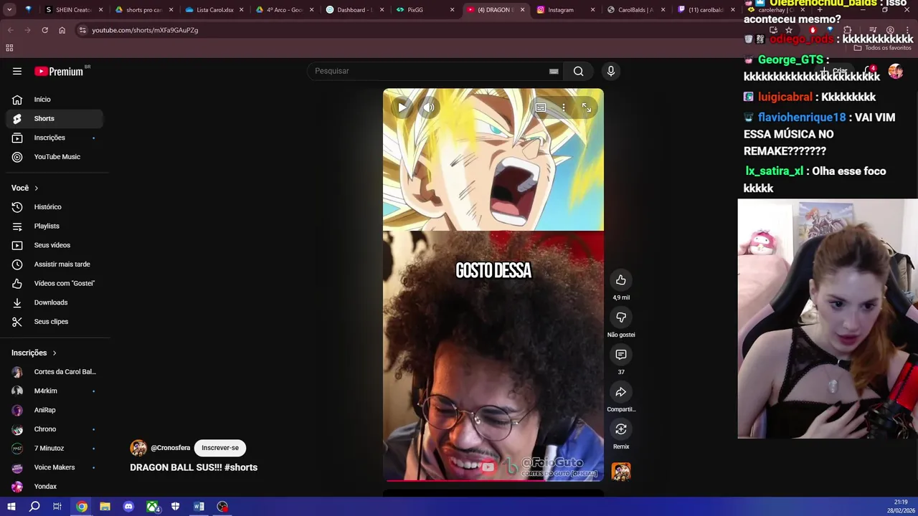Open Assistir mais tarde list

(x=55, y=264)
